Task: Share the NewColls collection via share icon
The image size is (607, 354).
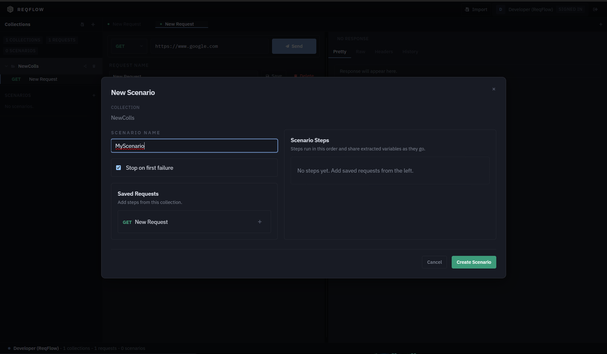Action: (x=85, y=66)
